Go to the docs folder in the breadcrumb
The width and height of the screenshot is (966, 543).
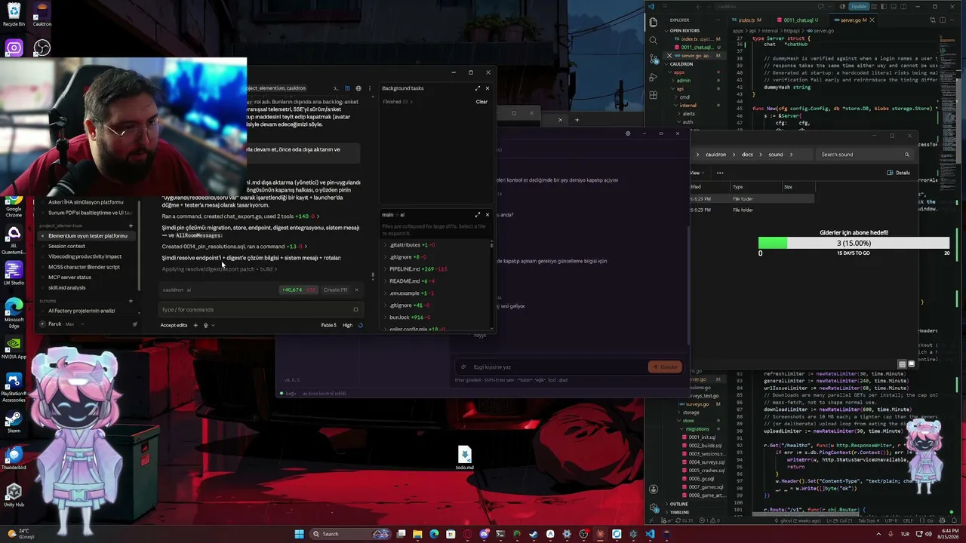point(747,155)
